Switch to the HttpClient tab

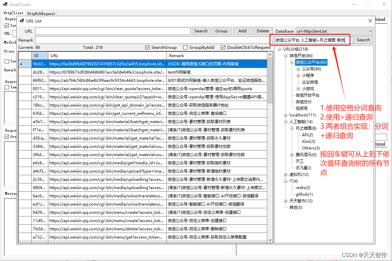pos(14,13)
